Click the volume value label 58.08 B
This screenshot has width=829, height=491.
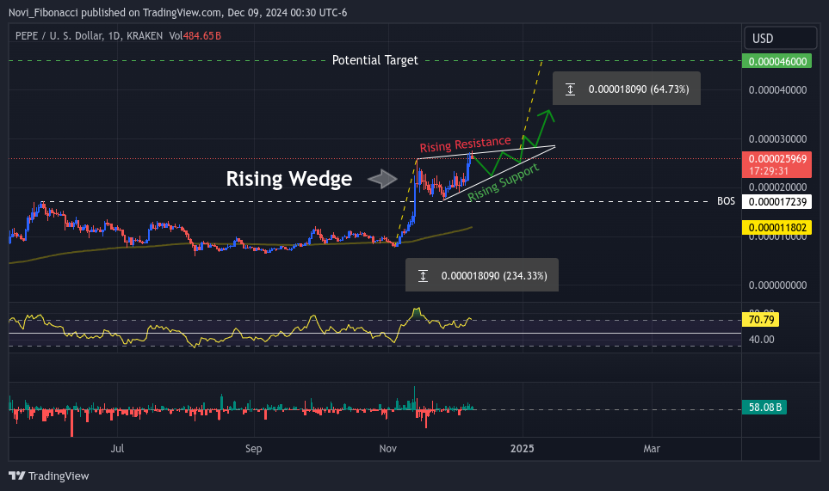(764, 407)
